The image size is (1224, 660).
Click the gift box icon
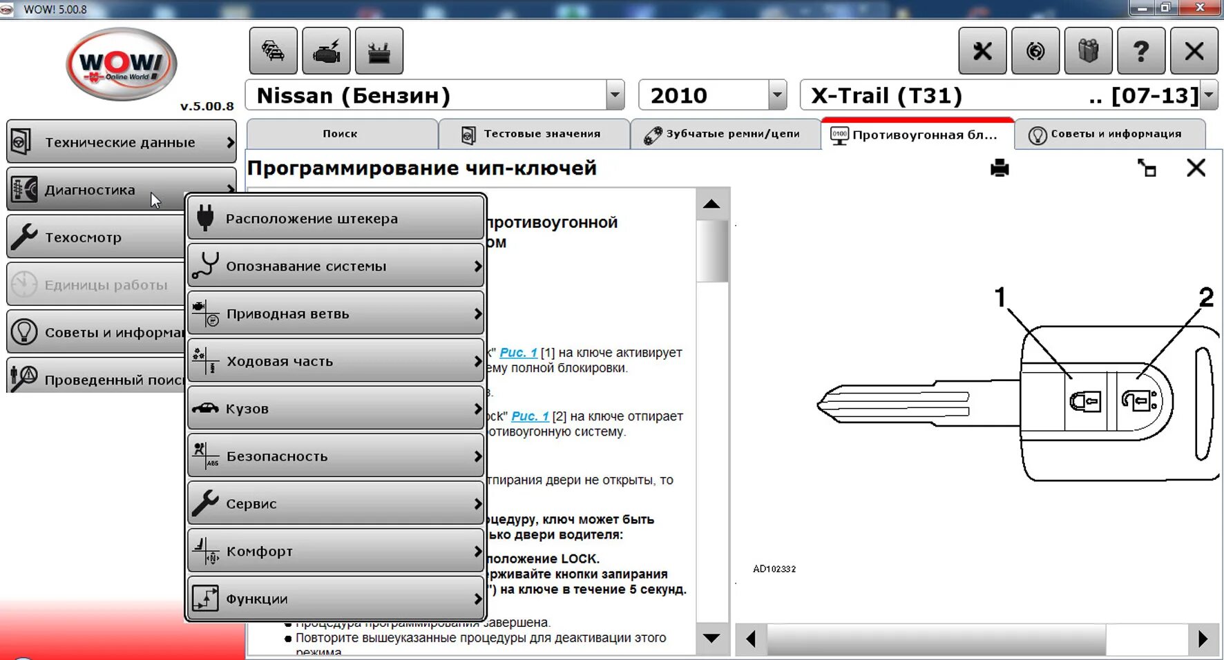tap(1089, 50)
